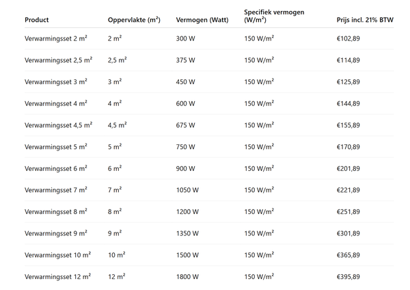Viewport: 410px width, 290px height.
Task: Select the Verwarmingsset 12 m² product
Action: coord(57,276)
